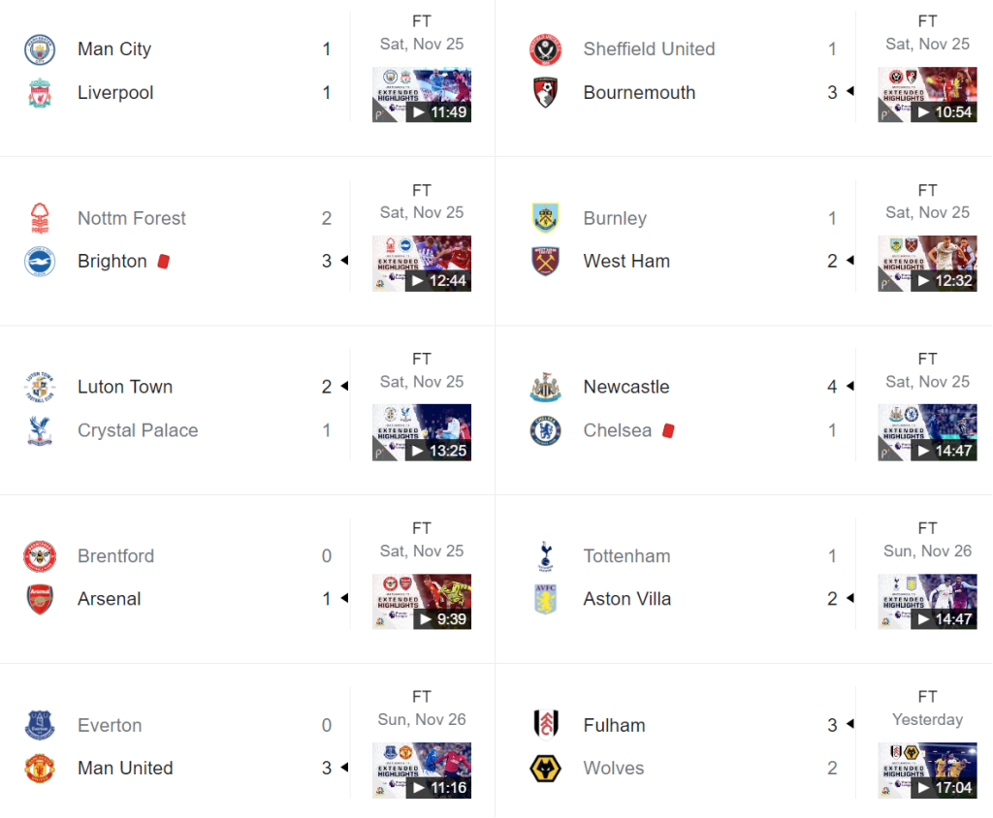Click Chelsea's red card indicator
This screenshot has height=818, width=993.
click(668, 430)
